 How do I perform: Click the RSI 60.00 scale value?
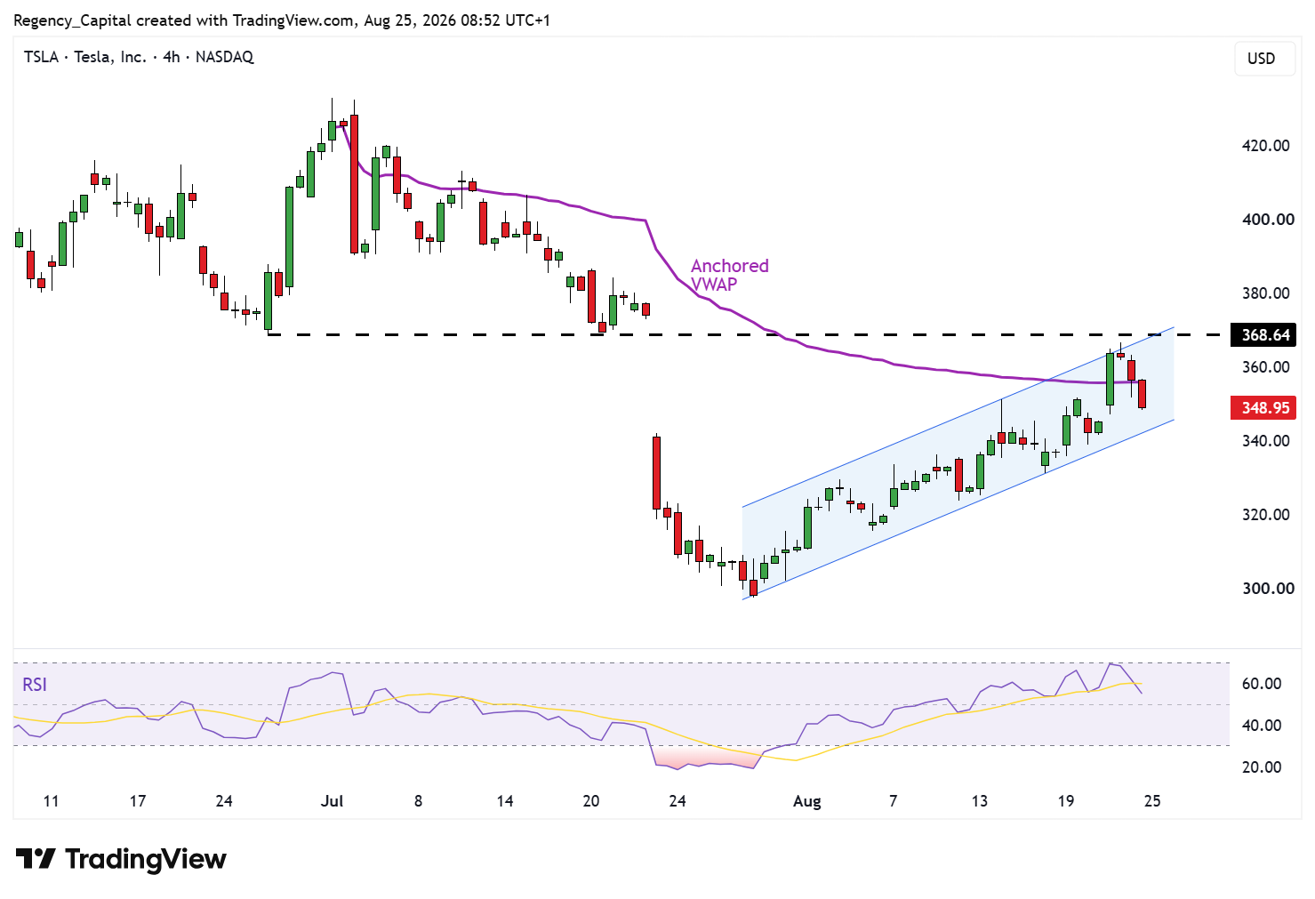(1262, 684)
